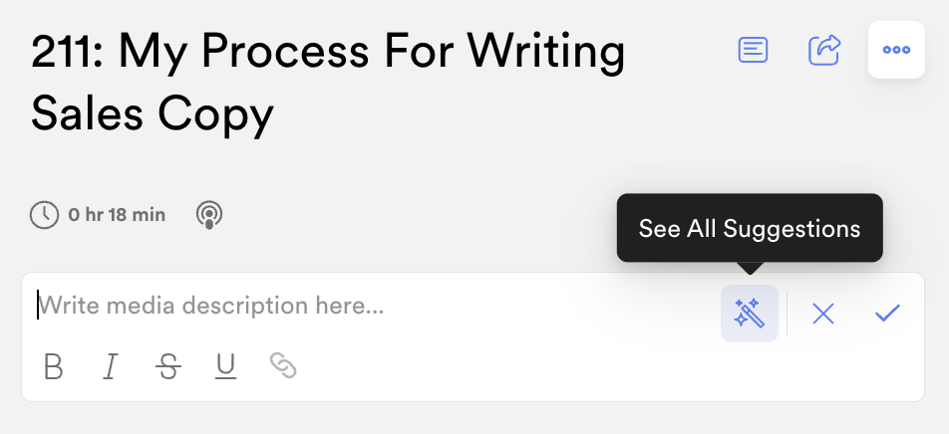949x434 pixels.
Task: Cancel description editing with the X icon
Action: coord(823,314)
